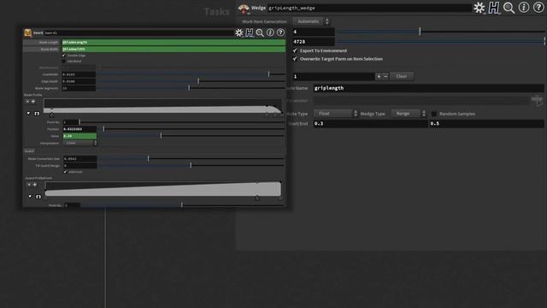Open search magnifier in Wedge panel header
The width and height of the screenshot is (547, 308).
[x=509, y=8]
